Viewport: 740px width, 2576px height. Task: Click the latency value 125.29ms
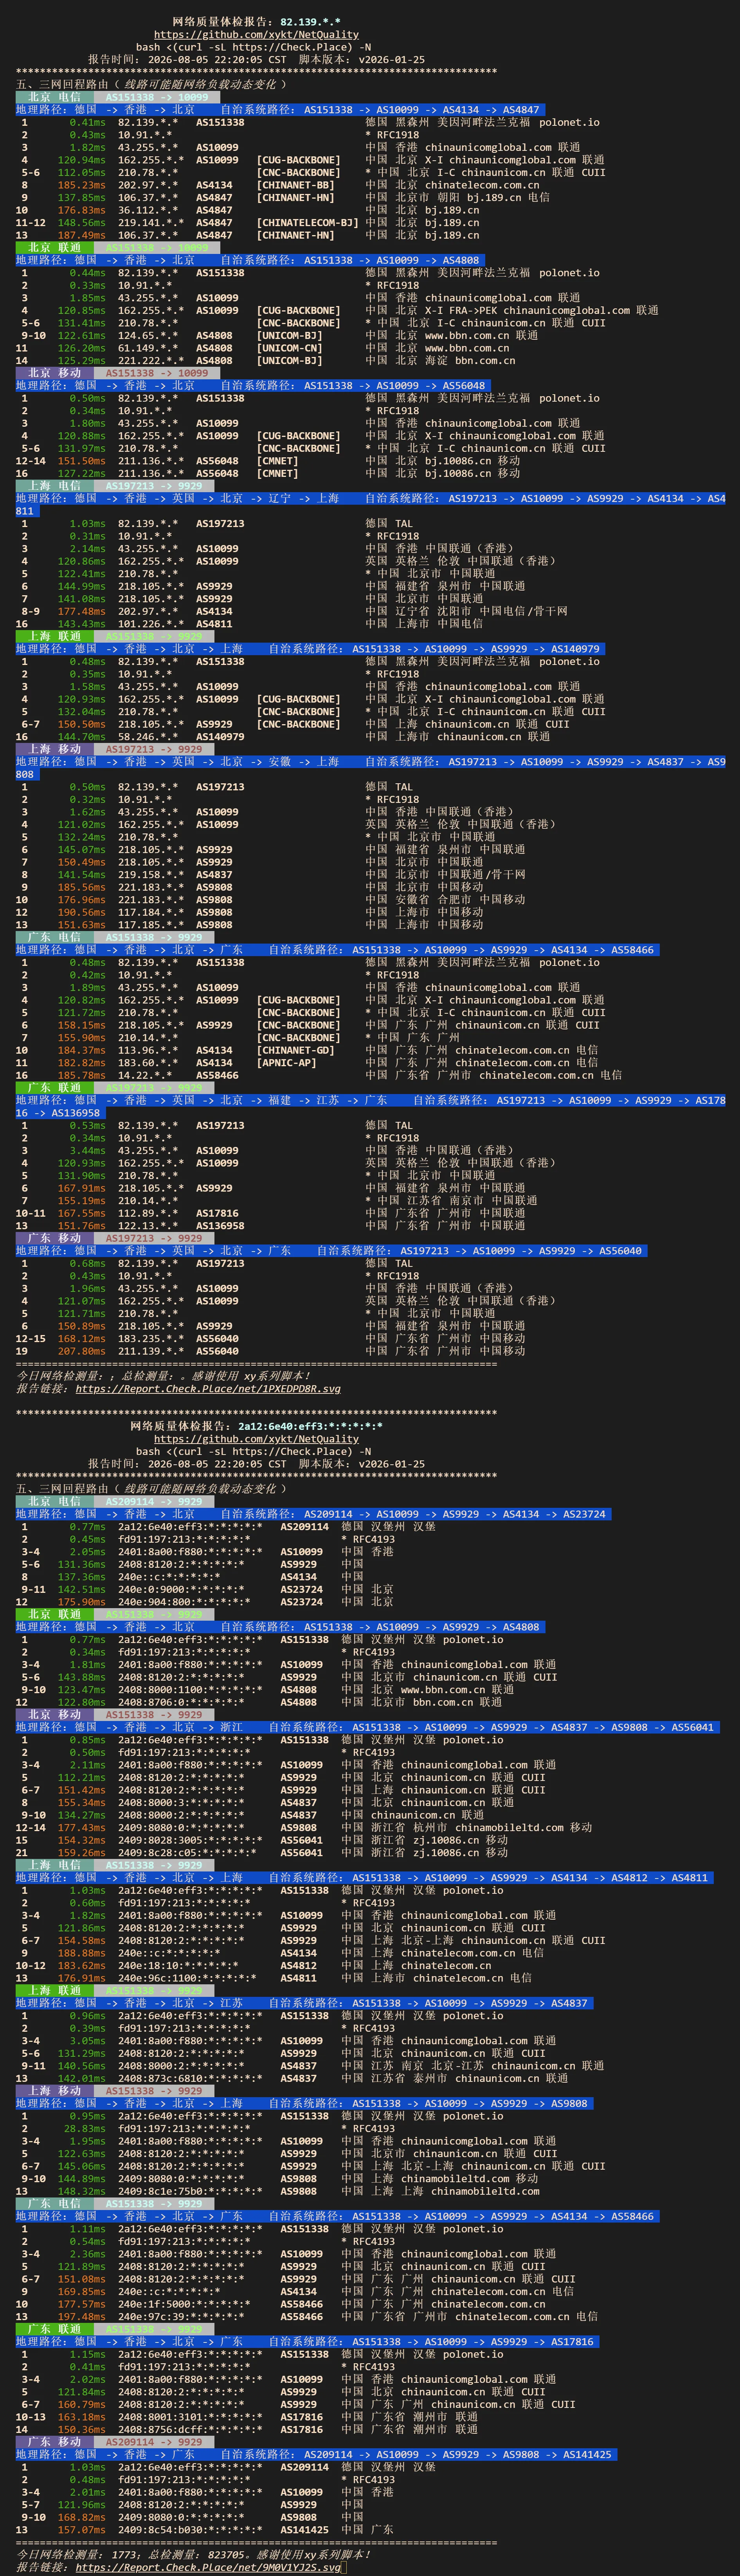[x=81, y=360]
